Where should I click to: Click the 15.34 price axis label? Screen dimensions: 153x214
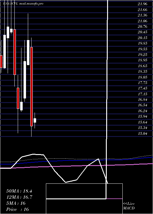coord(143,128)
